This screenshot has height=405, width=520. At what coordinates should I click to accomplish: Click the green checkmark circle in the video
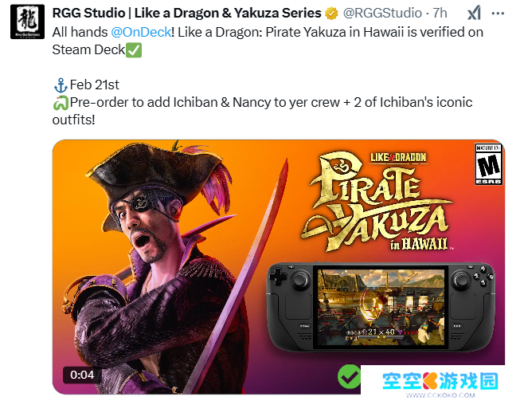coord(349,375)
